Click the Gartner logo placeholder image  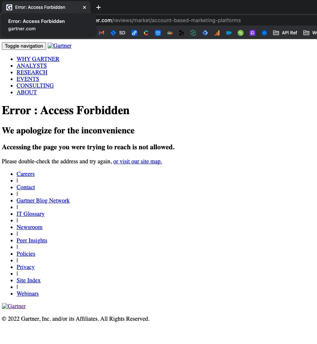[59, 46]
